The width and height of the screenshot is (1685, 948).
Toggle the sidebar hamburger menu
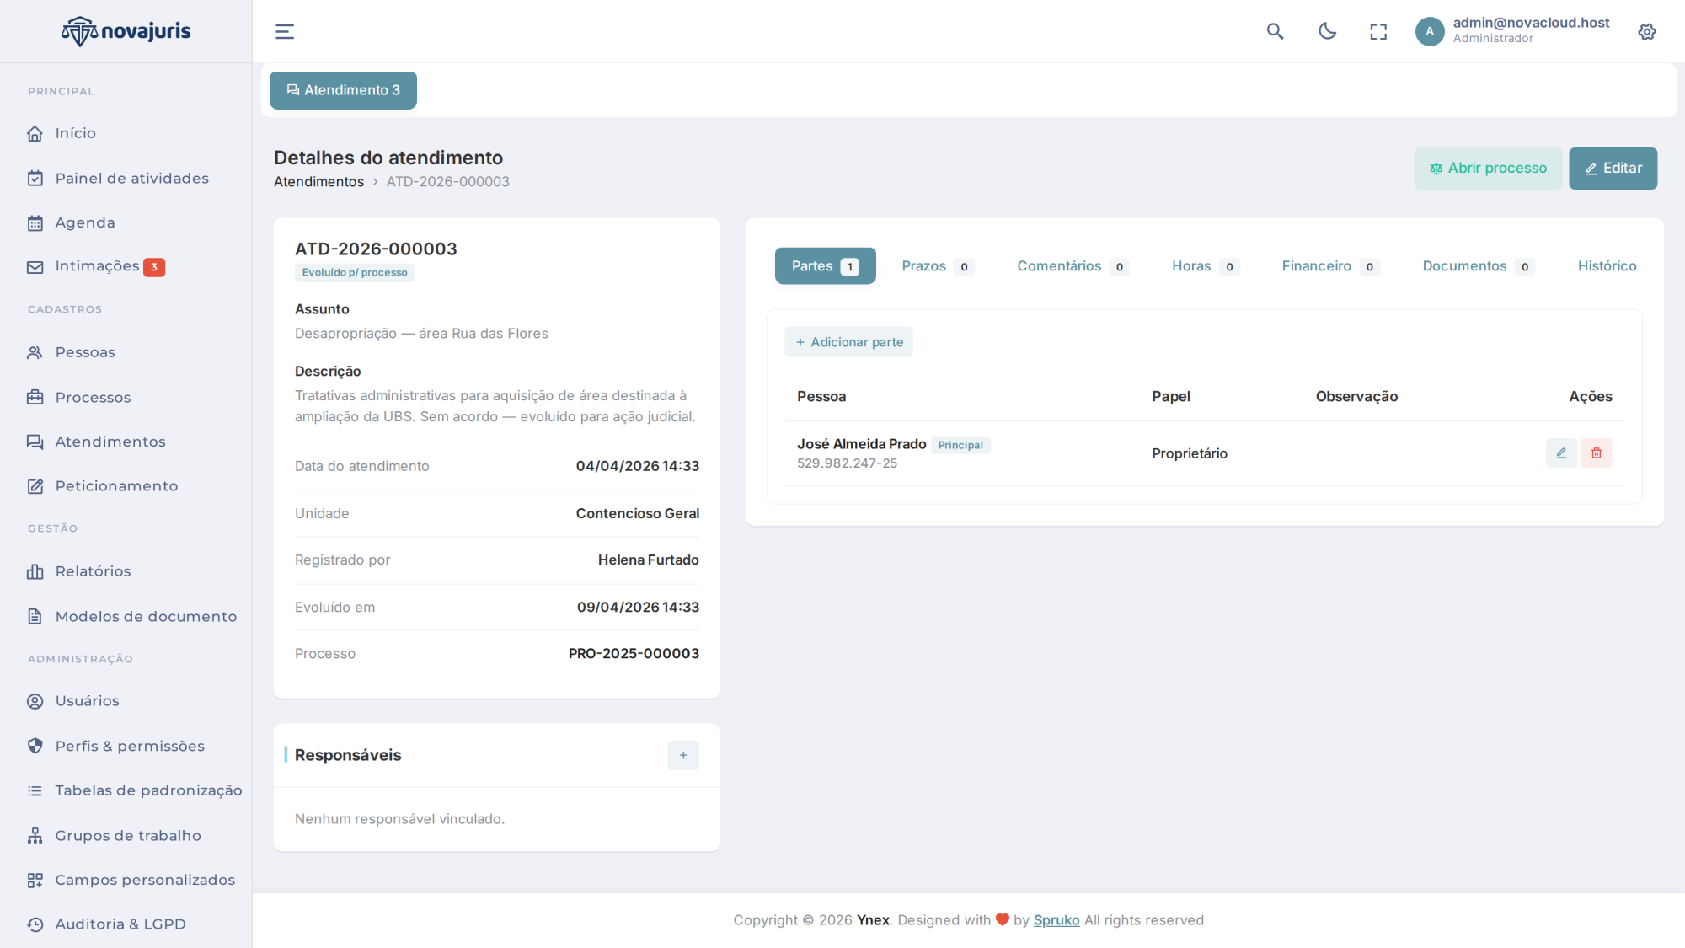tap(285, 32)
